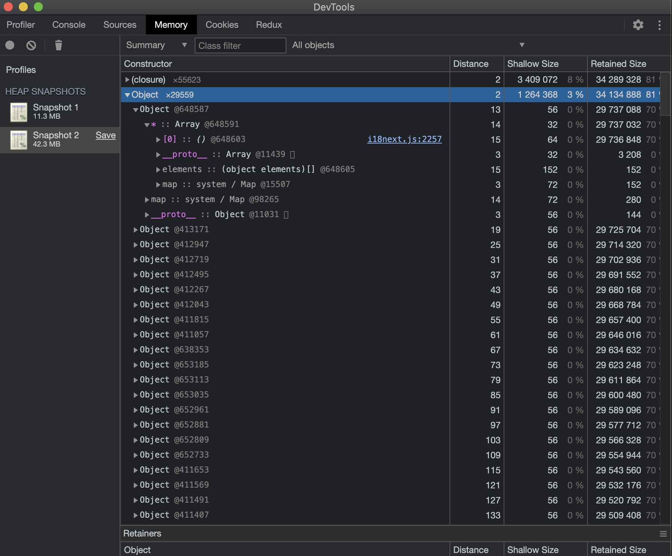This screenshot has height=556, width=672.
Task: Select the Snapshot 2 thumbnail icon
Action: tap(19, 140)
